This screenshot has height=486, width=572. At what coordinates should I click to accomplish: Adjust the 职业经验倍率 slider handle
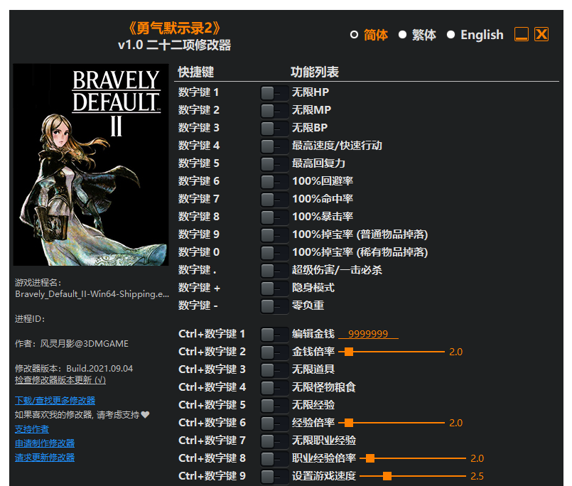pos(370,458)
